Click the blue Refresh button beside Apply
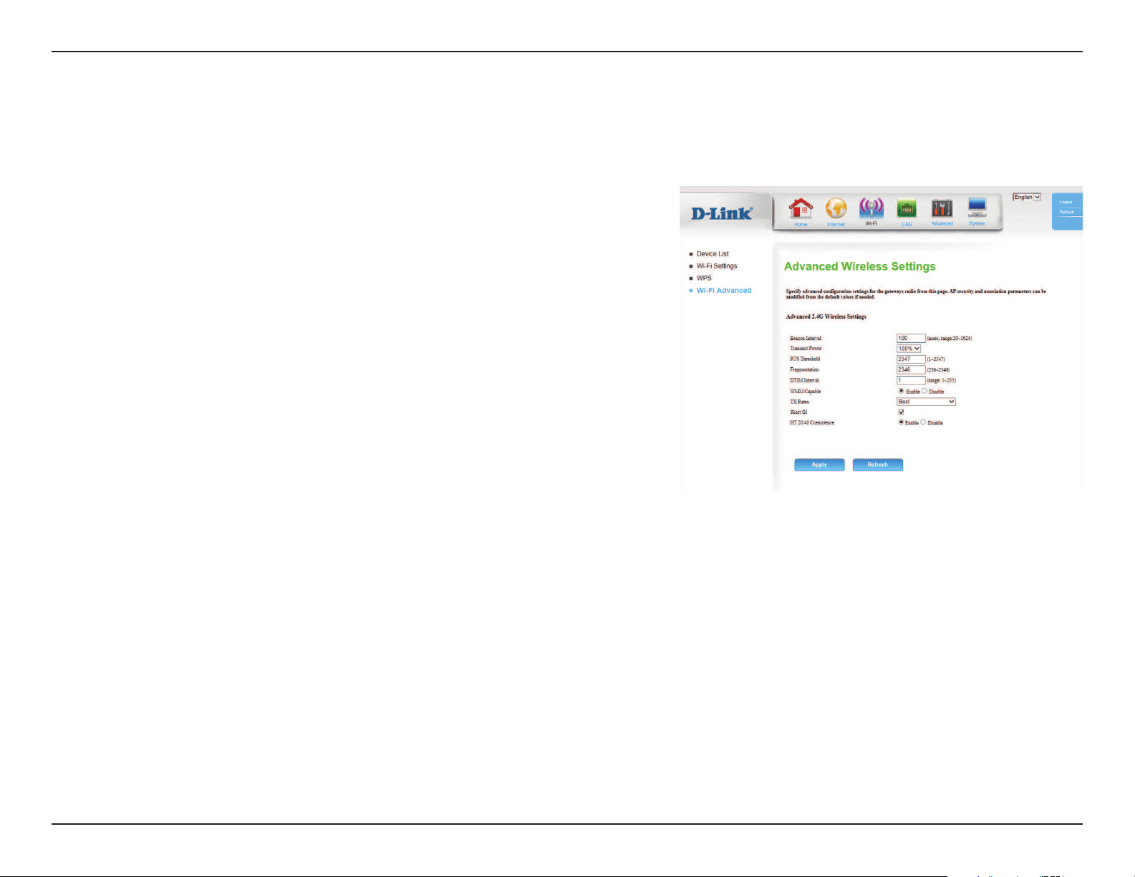The image size is (1135, 877). (878, 465)
